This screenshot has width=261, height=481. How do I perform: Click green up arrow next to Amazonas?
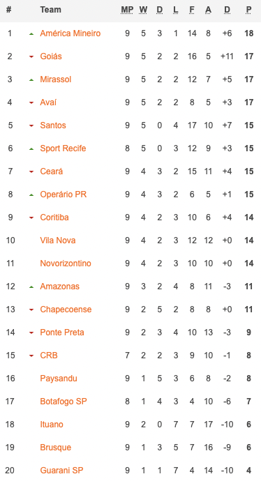(x=31, y=287)
